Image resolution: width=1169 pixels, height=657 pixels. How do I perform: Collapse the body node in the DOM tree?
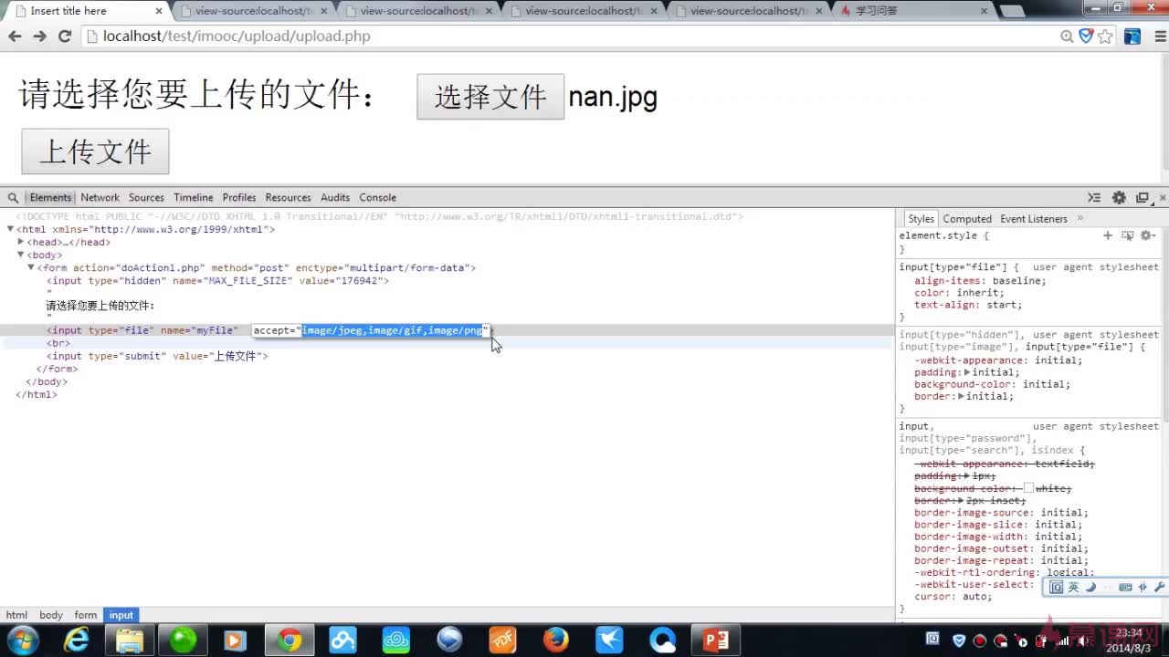[x=21, y=255]
